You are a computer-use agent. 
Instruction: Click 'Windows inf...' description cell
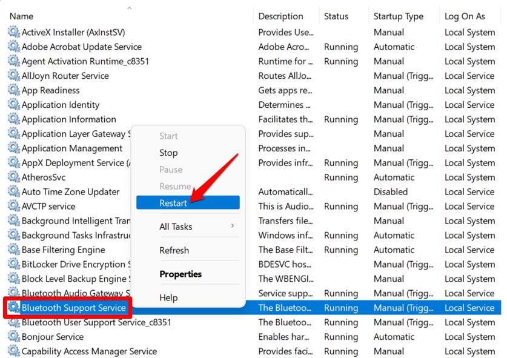click(285, 235)
